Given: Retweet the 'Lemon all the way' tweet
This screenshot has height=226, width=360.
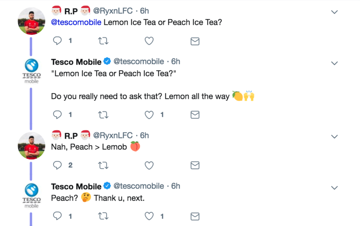Looking at the screenshot, I should pyautogui.click(x=103, y=114).
